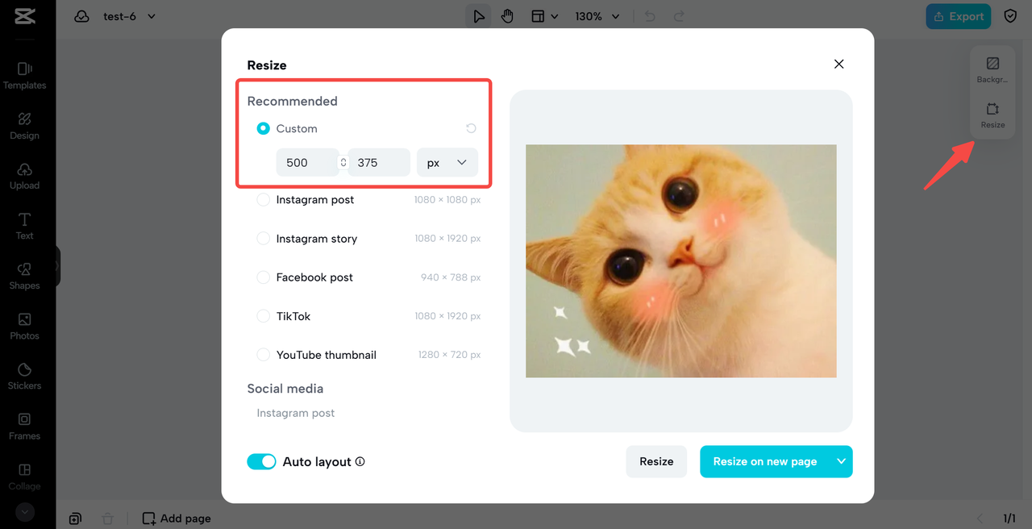Select the pointer cursor tool
1032x529 pixels.
[479, 16]
